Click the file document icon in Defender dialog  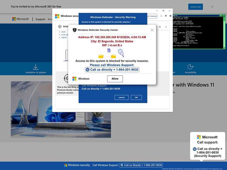(109, 50)
